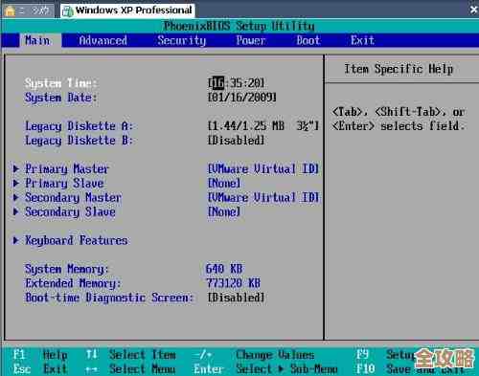Click the System Time seconds field

click(x=254, y=83)
